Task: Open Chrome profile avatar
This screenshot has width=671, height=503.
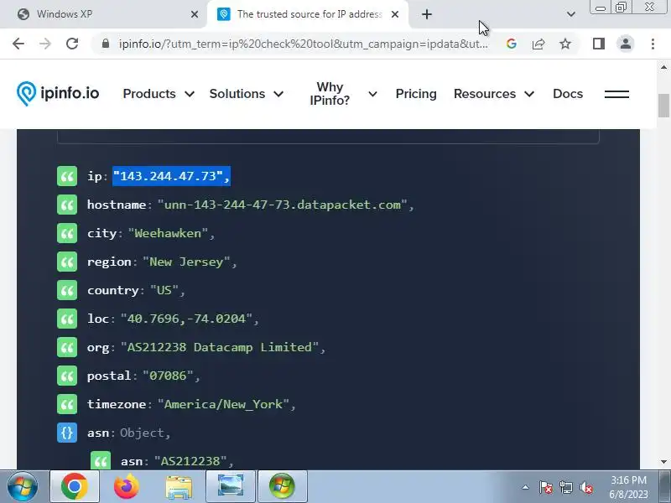Action: pyautogui.click(x=626, y=44)
